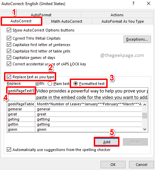Viewport: 155px width, 170px height.
Task: Click list scrollbar down arrow
Action: click(145, 129)
